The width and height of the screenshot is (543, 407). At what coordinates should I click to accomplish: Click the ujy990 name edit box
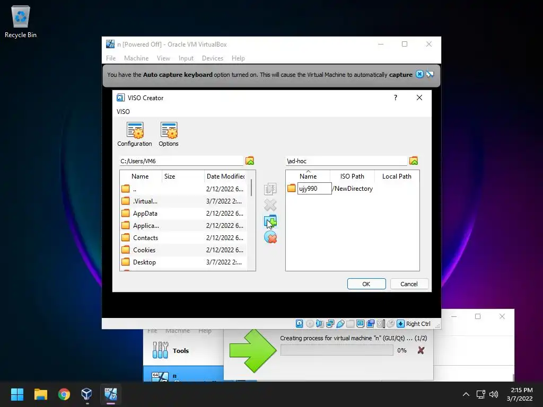[314, 188]
